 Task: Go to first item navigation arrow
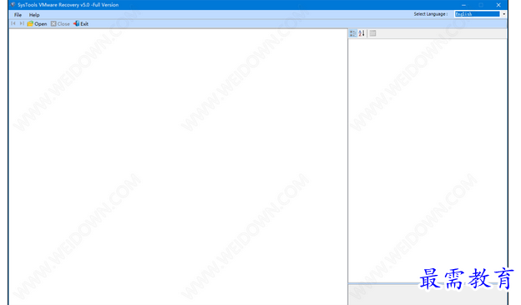pos(13,23)
